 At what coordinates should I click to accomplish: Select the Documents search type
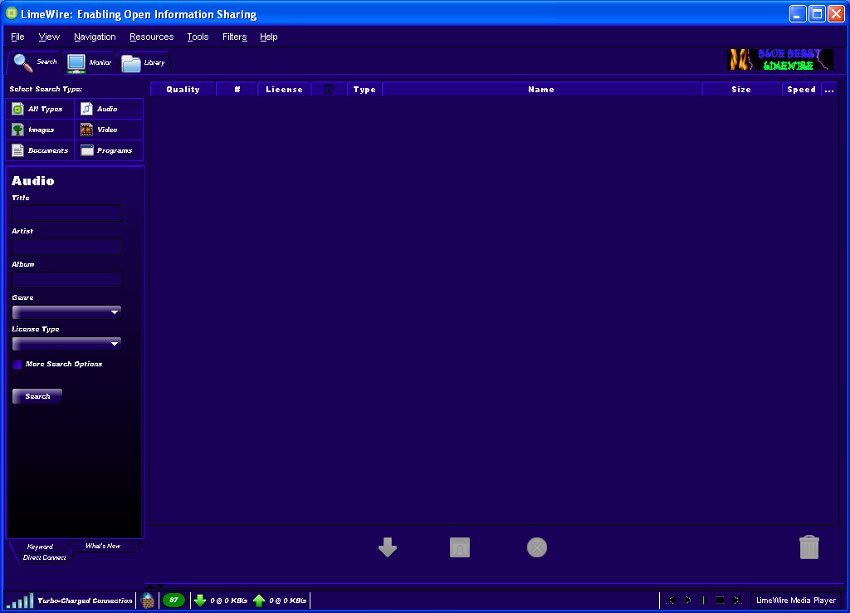pos(40,150)
